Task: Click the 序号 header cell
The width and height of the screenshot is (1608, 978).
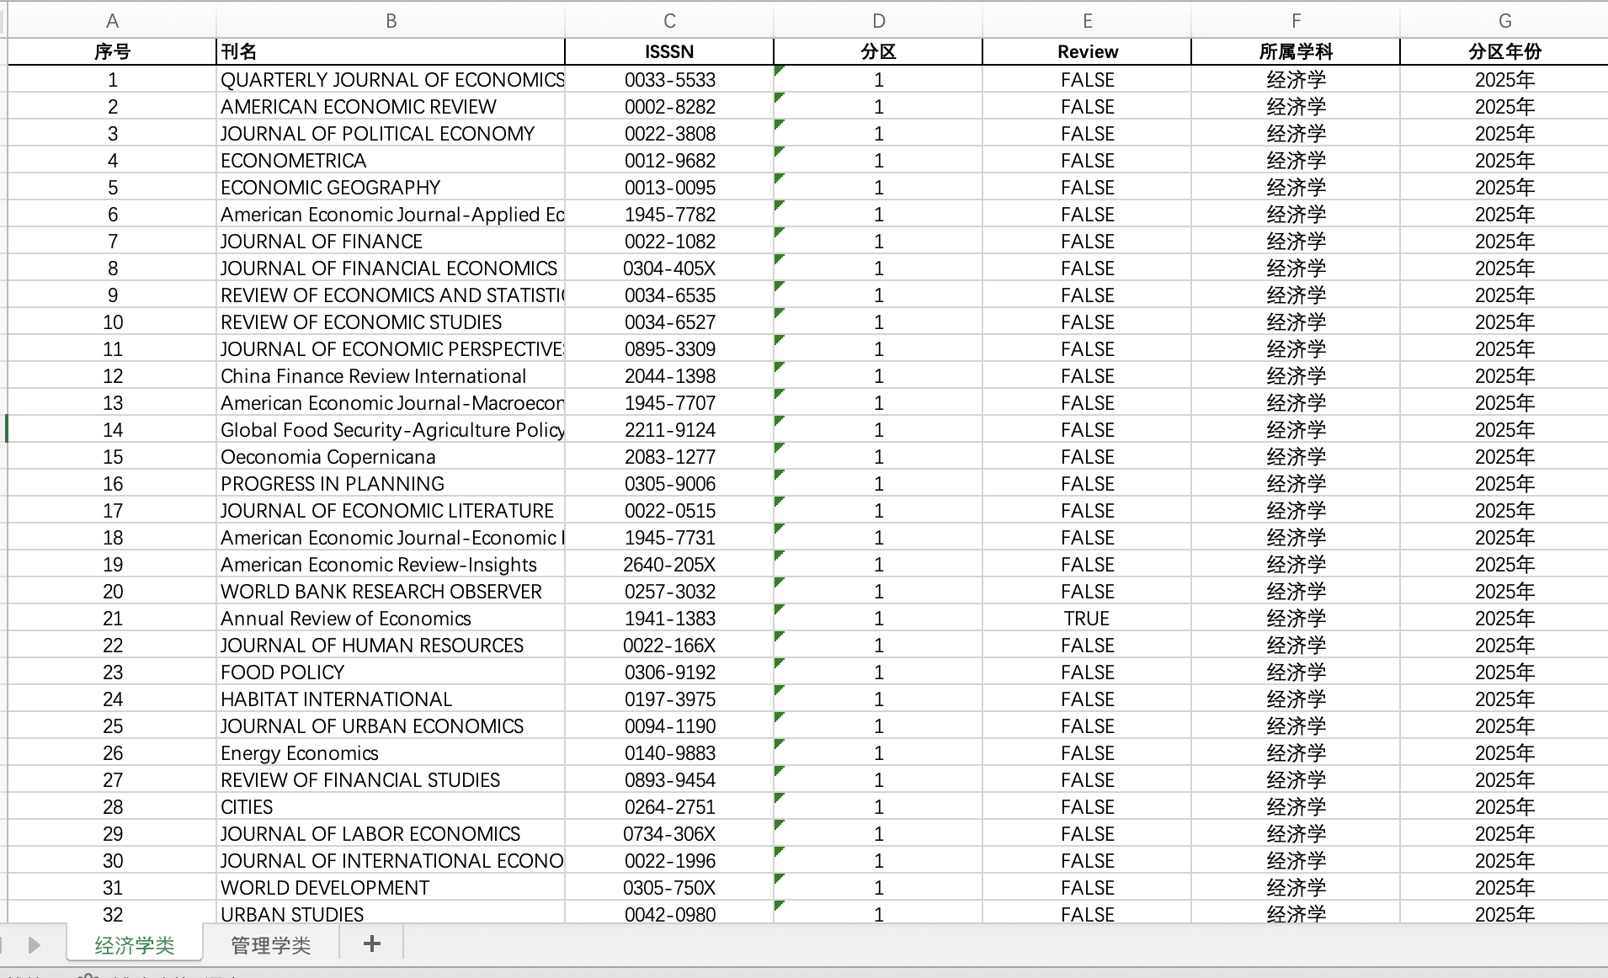Action: click(112, 51)
